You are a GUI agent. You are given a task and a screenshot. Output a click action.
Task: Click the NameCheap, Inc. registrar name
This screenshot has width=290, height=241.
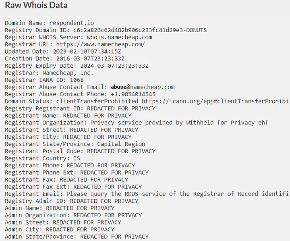(68, 73)
